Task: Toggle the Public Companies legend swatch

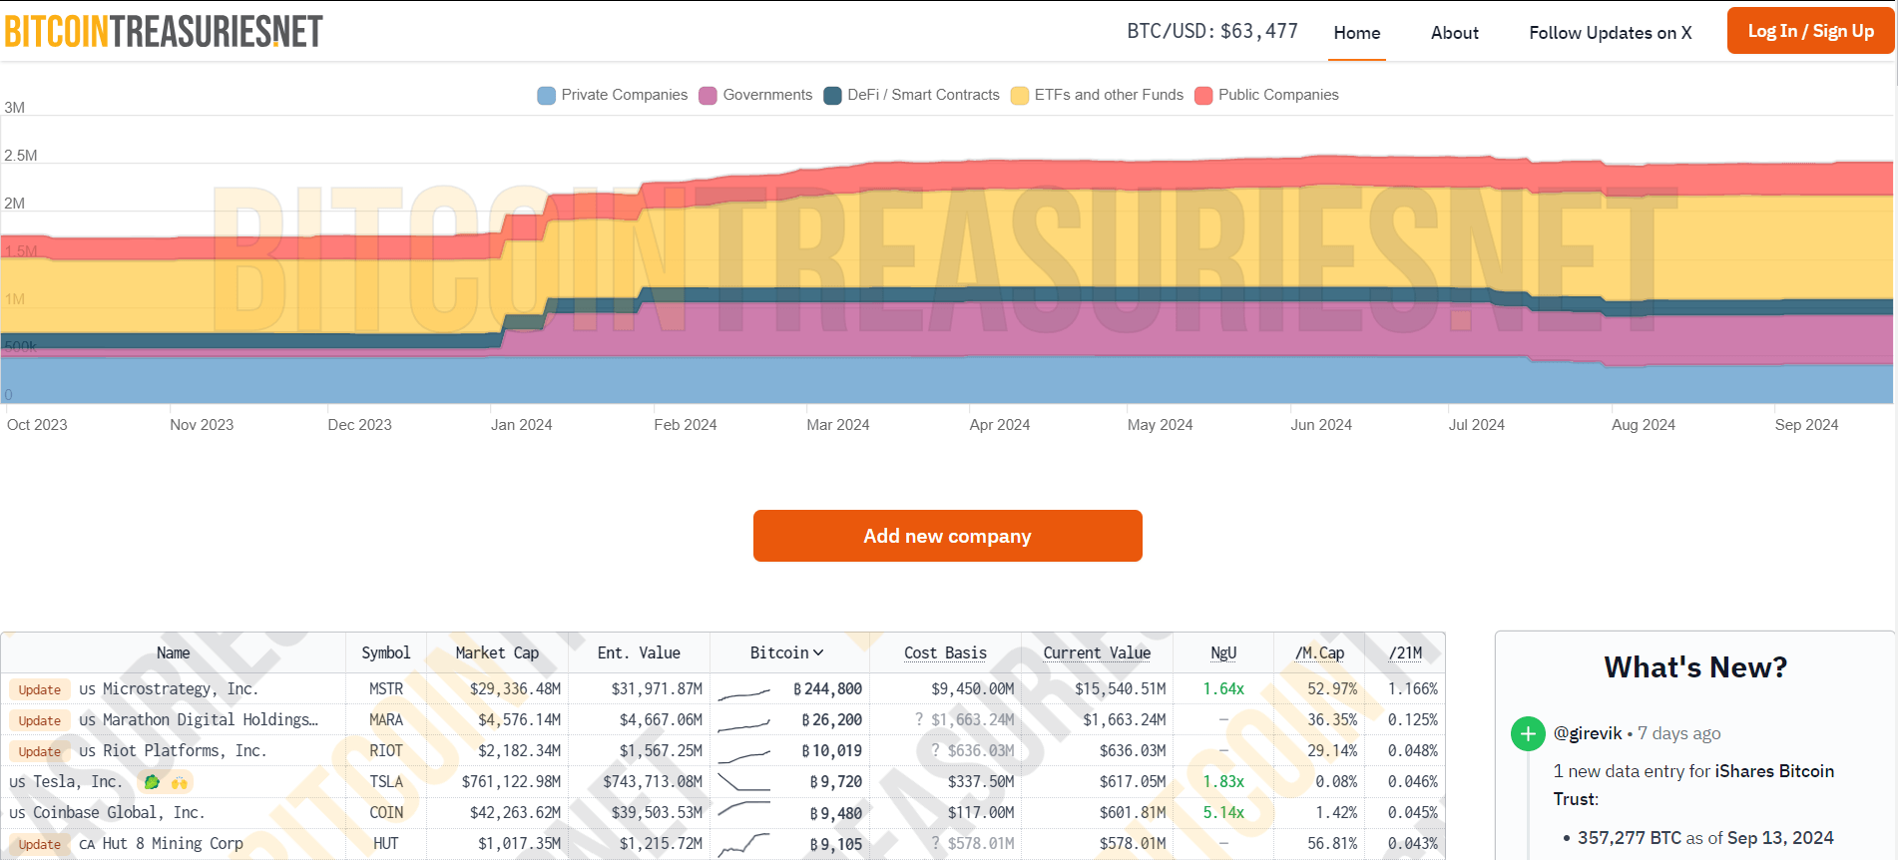Action: (x=1203, y=95)
